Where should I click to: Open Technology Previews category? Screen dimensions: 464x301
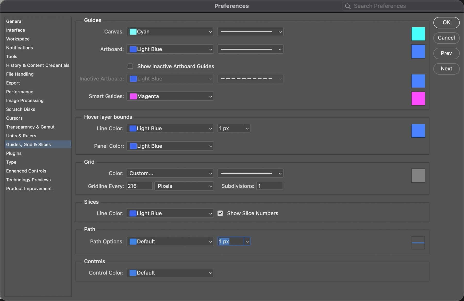[38, 180]
